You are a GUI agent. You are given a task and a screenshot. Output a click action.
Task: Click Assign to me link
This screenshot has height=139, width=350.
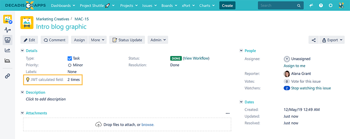pyautogui.click(x=294, y=66)
